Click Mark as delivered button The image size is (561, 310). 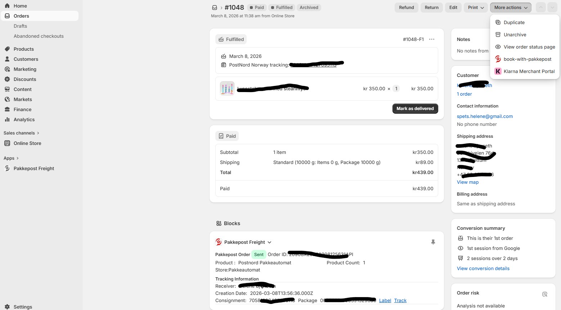click(x=415, y=109)
